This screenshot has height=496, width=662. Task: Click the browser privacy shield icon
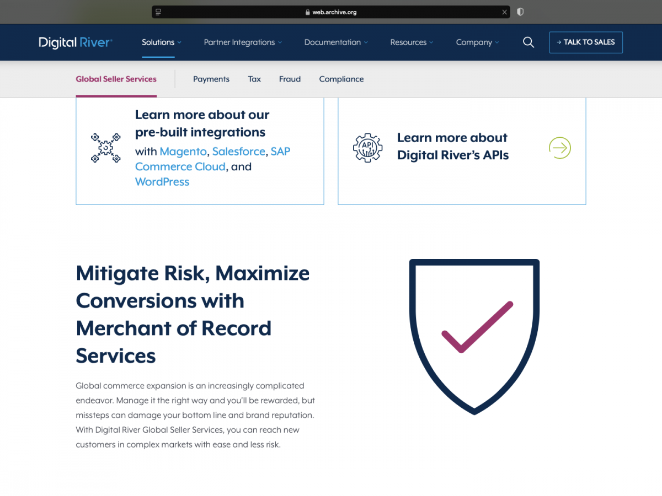tap(520, 12)
